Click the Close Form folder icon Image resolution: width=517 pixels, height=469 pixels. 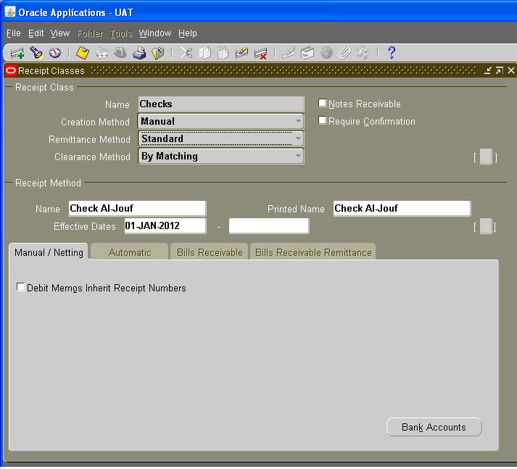click(158, 53)
